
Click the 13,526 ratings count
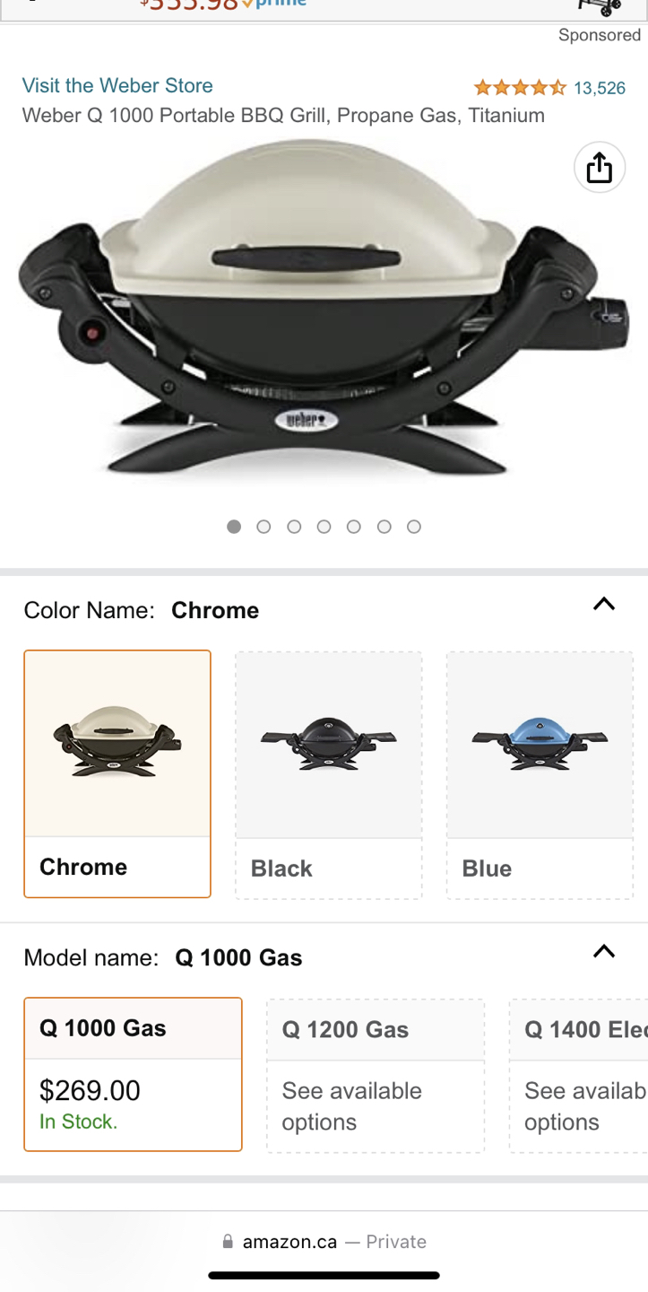(x=600, y=88)
